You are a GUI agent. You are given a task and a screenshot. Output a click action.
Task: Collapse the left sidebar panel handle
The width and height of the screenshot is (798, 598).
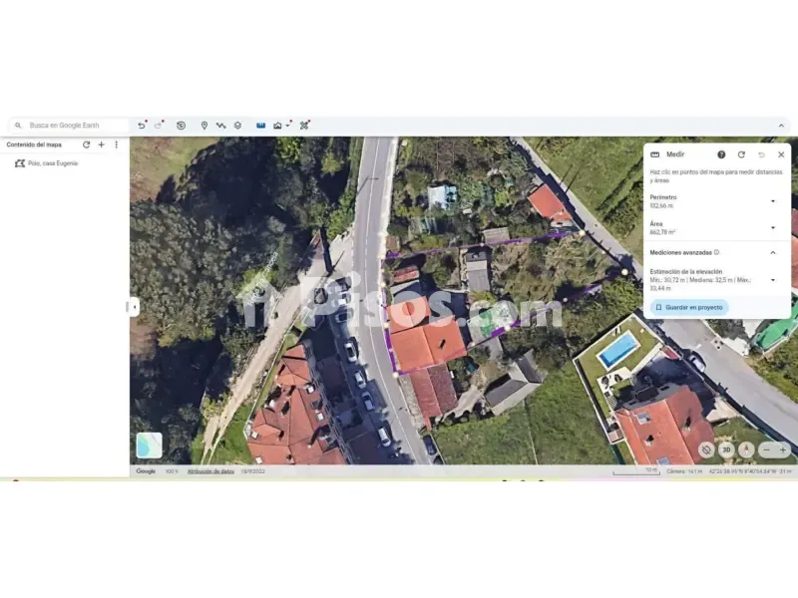[x=135, y=307]
